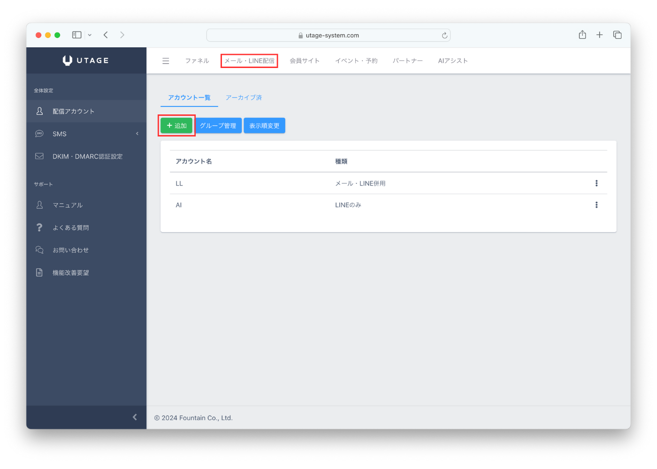Open 機能改善要望 in the sidebar
This screenshot has height=469, width=657.
86,272
